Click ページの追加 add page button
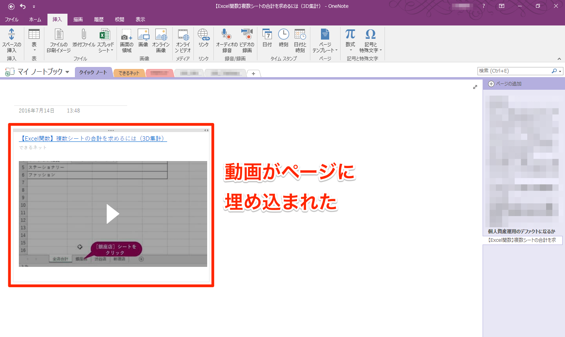 pos(505,84)
